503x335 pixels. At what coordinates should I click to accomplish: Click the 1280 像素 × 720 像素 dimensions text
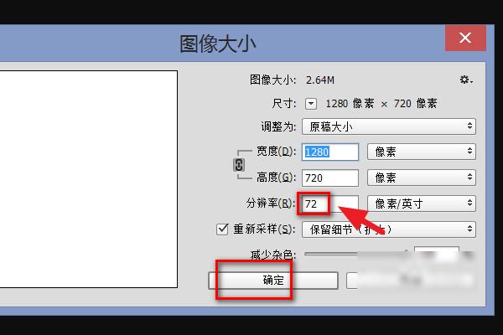(381, 104)
